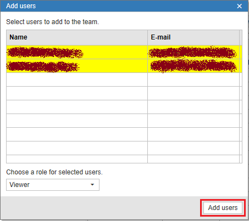The width and height of the screenshot is (249, 221).
Task: Click the Add users title bar
Action: (117, 6)
